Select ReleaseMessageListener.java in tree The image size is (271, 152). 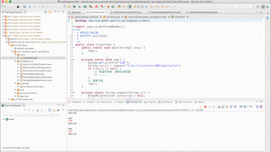(37, 77)
